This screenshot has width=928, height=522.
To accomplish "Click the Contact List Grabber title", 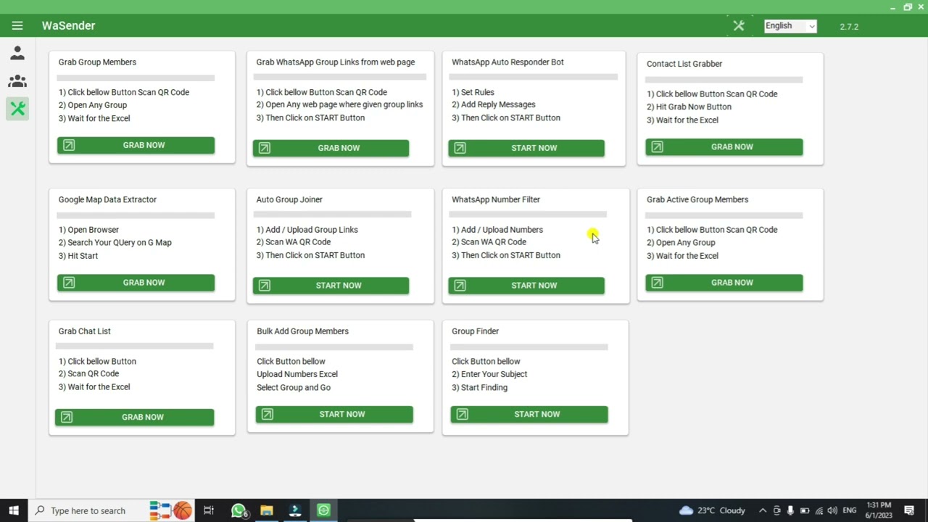I will tap(684, 64).
